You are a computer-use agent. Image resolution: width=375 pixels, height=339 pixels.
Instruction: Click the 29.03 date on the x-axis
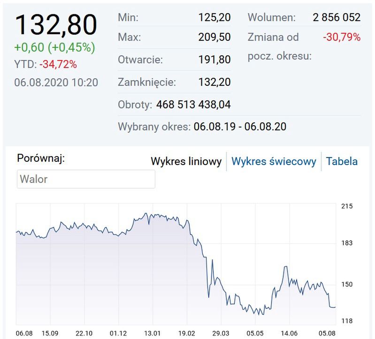tap(221, 333)
